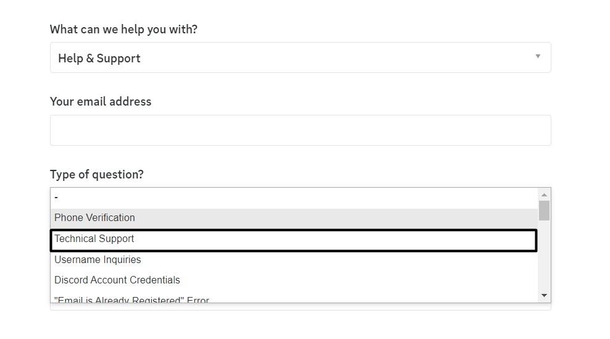Click the field edge below the question list

pos(300,307)
